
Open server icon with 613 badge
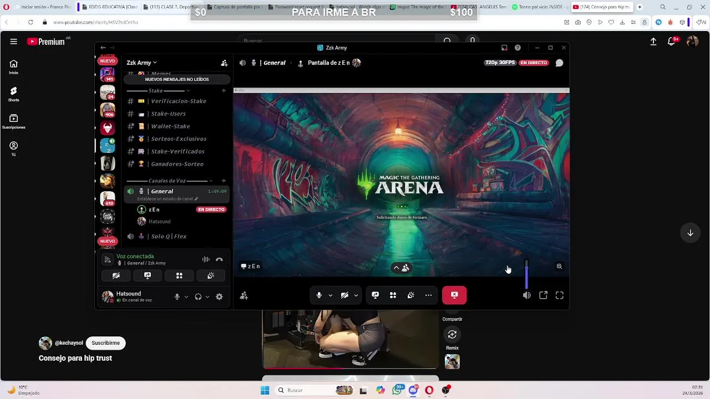[108, 198]
